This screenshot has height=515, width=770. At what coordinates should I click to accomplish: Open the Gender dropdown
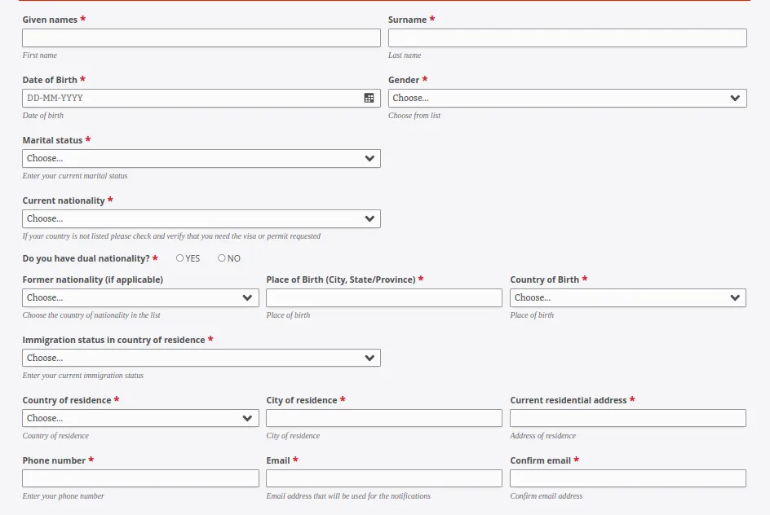click(x=567, y=98)
